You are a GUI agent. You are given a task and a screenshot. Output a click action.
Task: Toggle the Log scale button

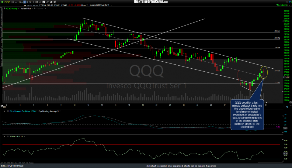[x=286, y=106]
